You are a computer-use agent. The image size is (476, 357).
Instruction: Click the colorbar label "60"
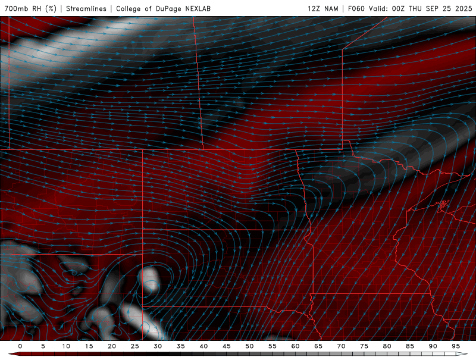[x=295, y=346]
